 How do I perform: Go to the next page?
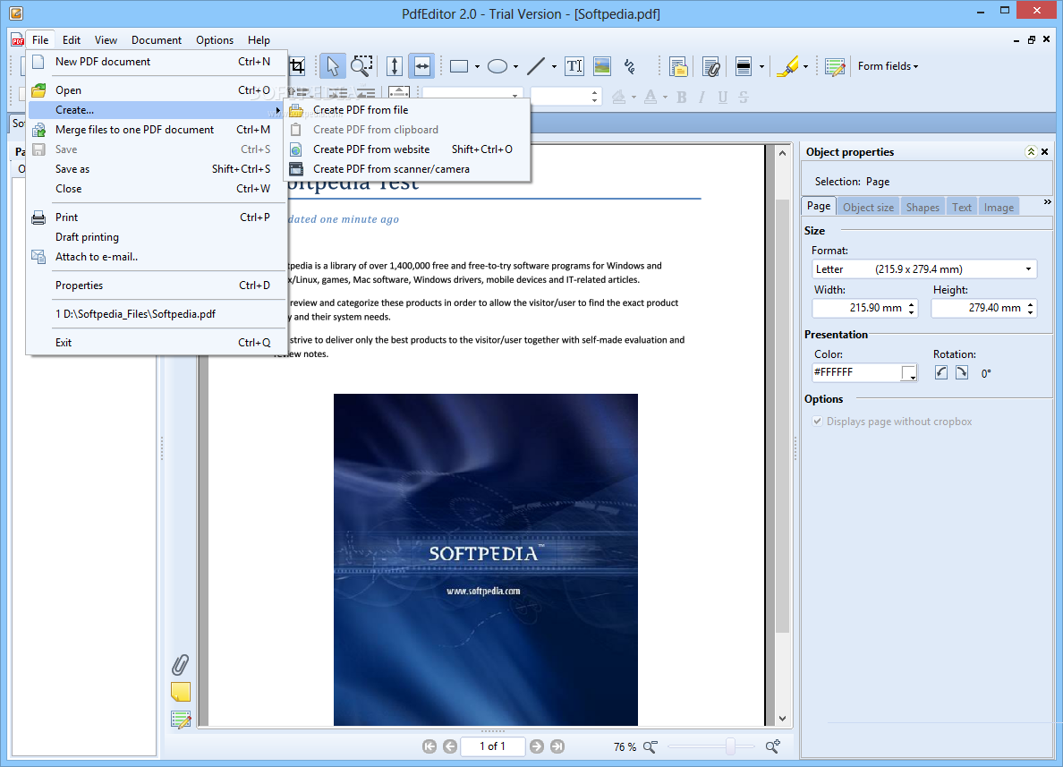(x=536, y=746)
